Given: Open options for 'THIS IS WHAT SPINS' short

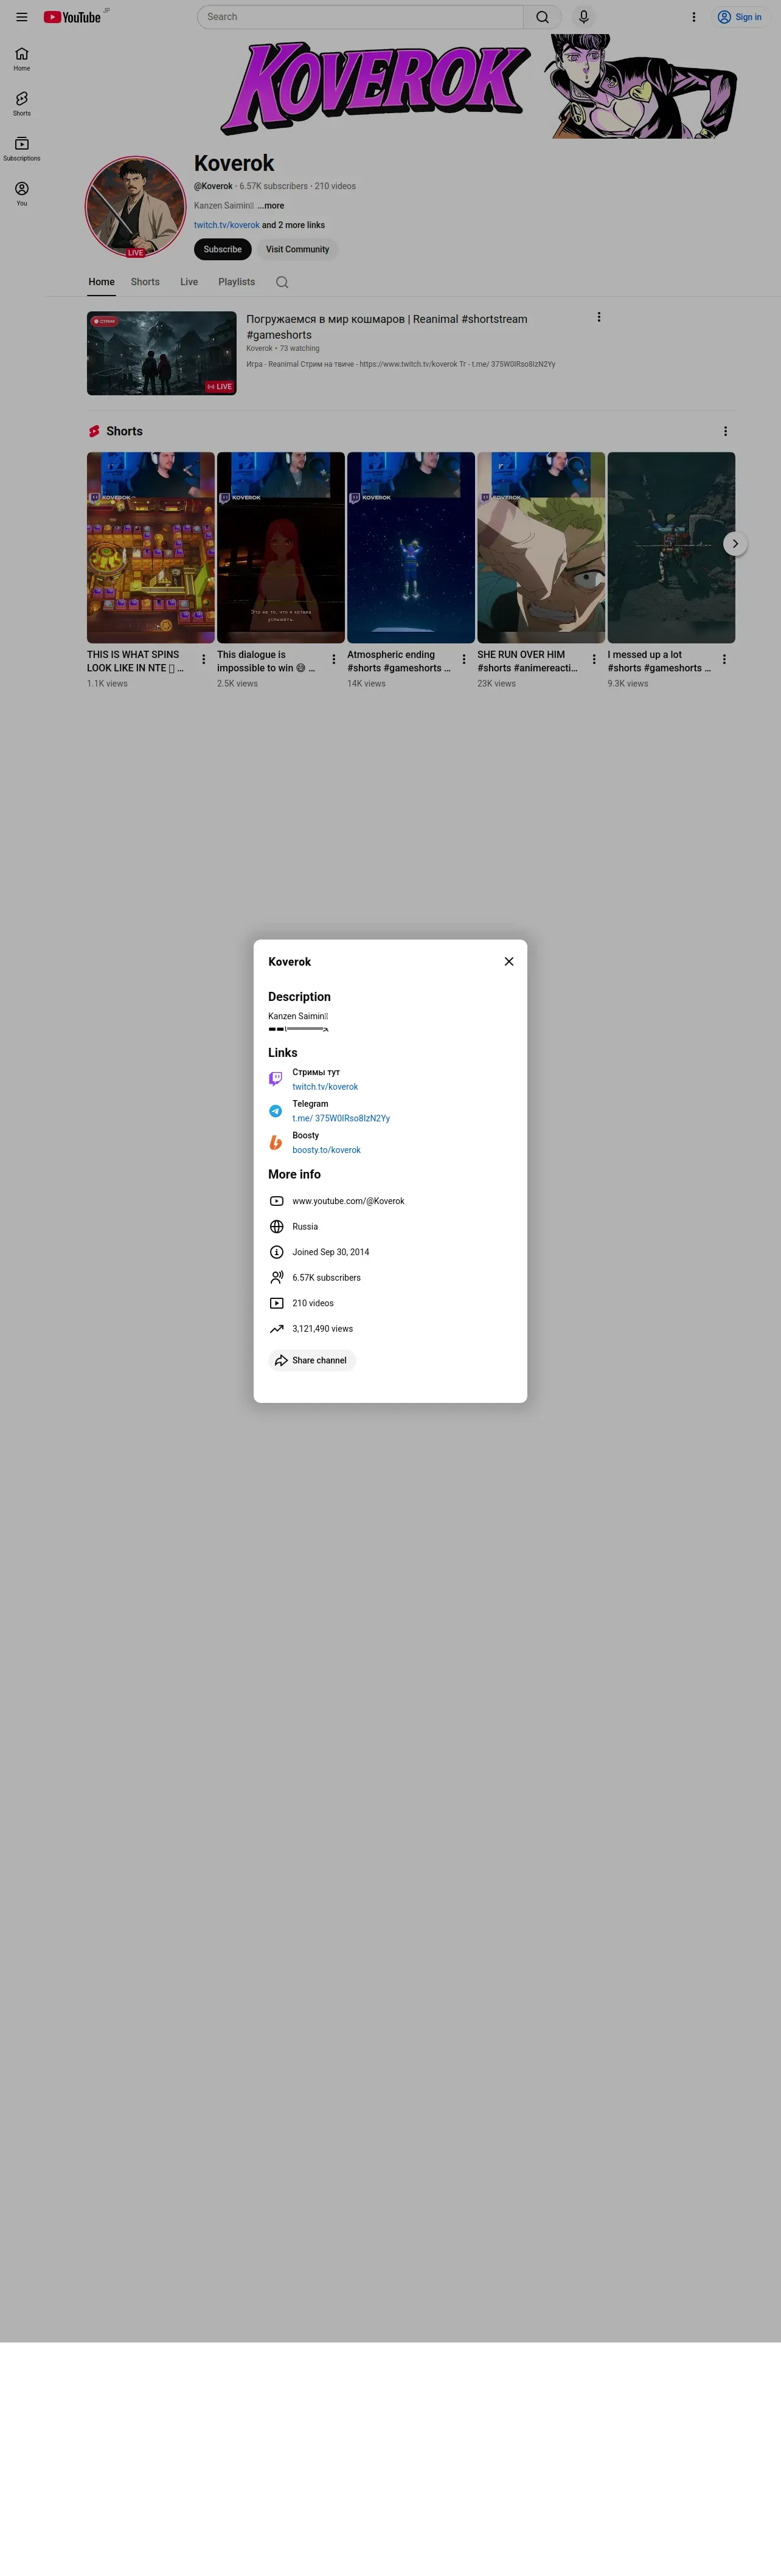Looking at the screenshot, I should (x=203, y=660).
